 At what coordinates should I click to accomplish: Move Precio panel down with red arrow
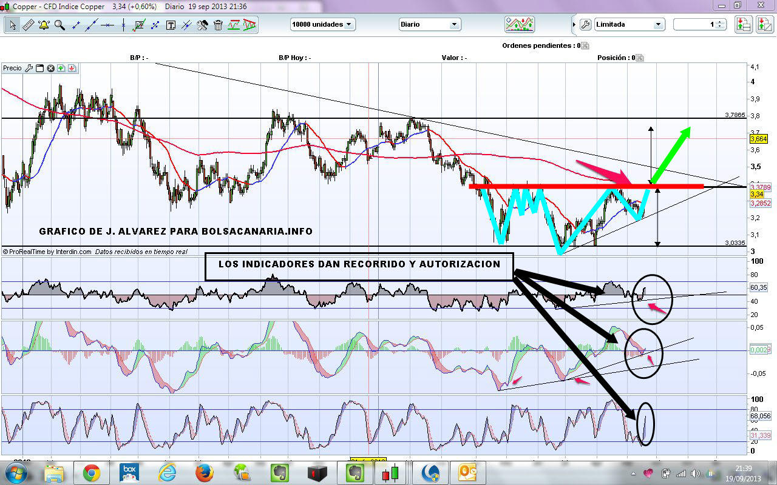72,69
